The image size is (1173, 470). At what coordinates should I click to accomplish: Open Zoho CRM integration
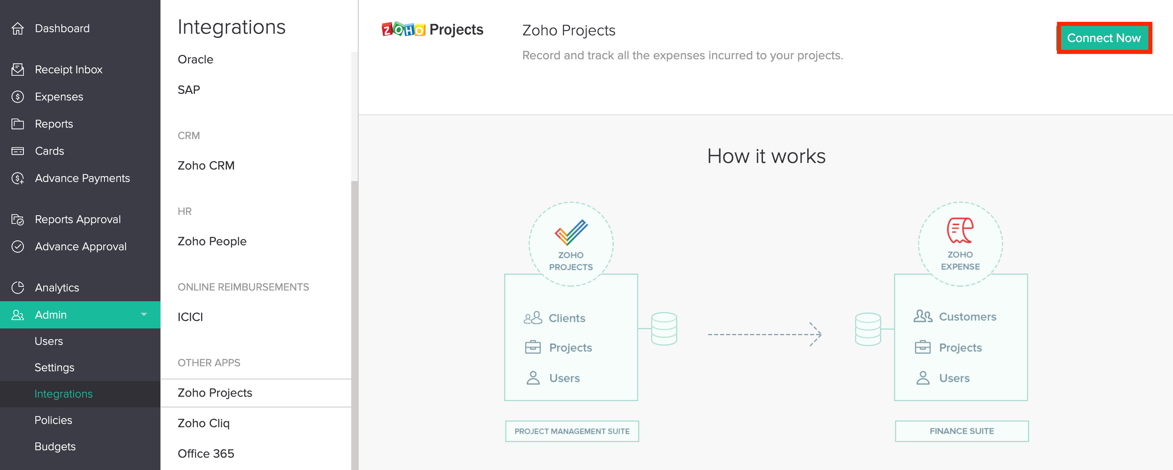(x=206, y=165)
